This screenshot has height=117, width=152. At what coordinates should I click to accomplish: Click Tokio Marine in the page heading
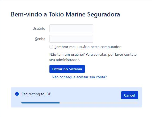click(67, 14)
